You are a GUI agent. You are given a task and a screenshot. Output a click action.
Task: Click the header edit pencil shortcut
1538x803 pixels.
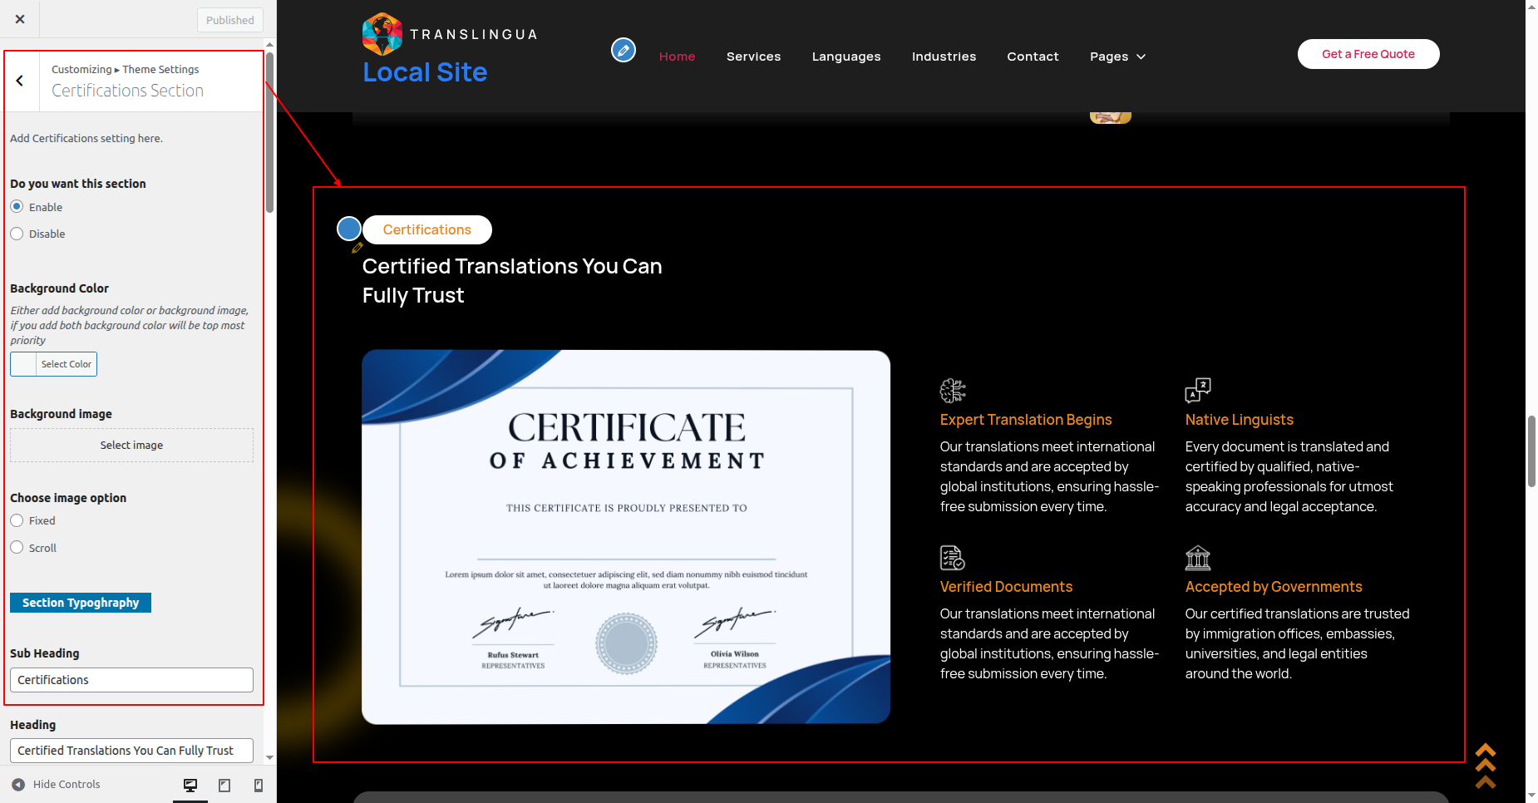(x=624, y=51)
